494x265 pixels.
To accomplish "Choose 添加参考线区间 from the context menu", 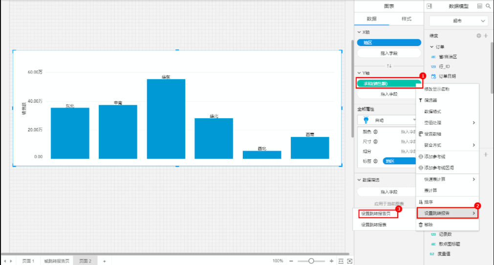I will pyautogui.click(x=448, y=168).
